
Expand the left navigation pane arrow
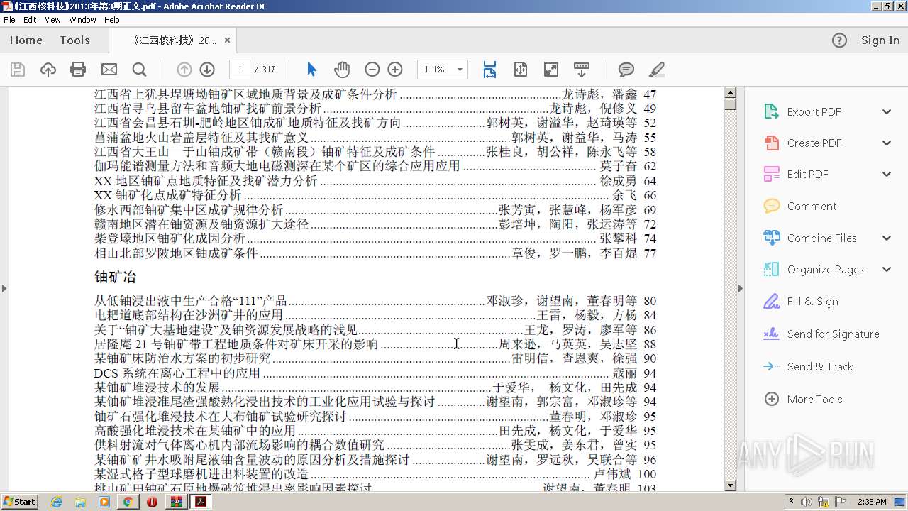point(4,288)
